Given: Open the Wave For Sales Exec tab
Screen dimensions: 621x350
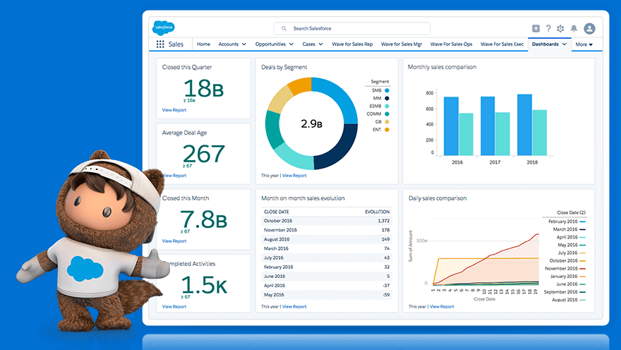Looking at the screenshot, I should coord(502,44).
